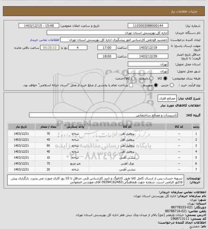Click the validity time field 18:00
The image size is (208, 229).
107,56
